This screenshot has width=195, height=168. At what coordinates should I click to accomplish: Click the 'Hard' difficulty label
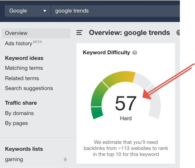126,118
